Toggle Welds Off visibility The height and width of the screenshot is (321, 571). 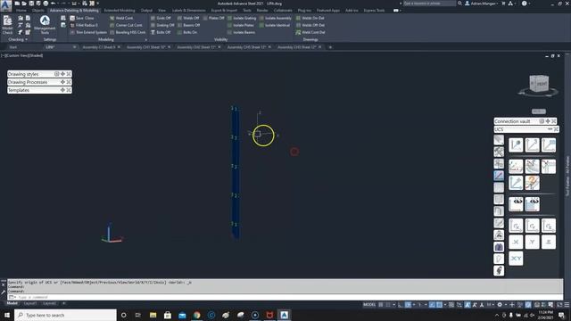pos(188,18)
